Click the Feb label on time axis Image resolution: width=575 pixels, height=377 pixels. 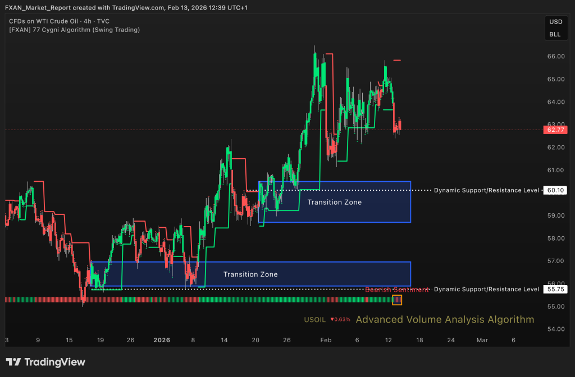[325, 340]
